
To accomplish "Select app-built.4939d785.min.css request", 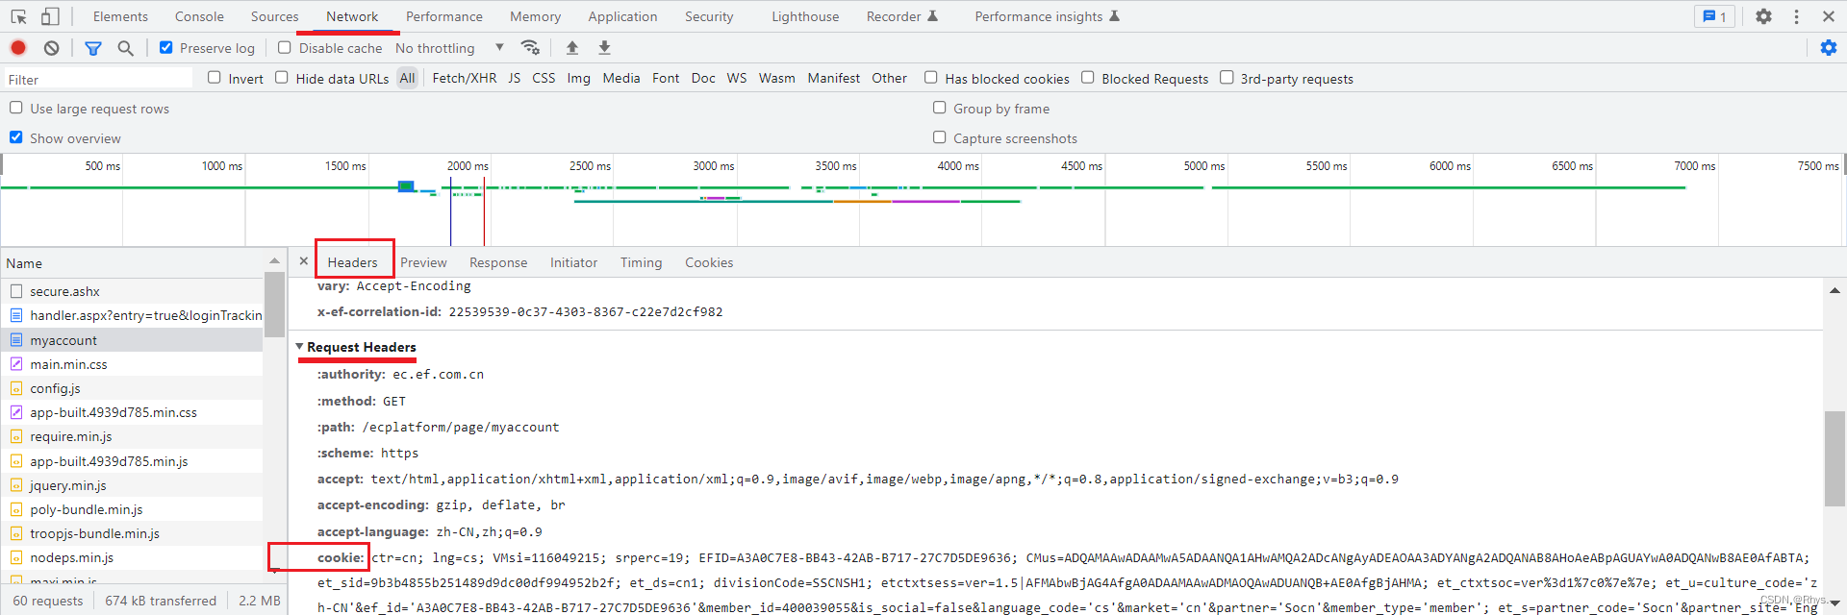I will coord(132,412).
